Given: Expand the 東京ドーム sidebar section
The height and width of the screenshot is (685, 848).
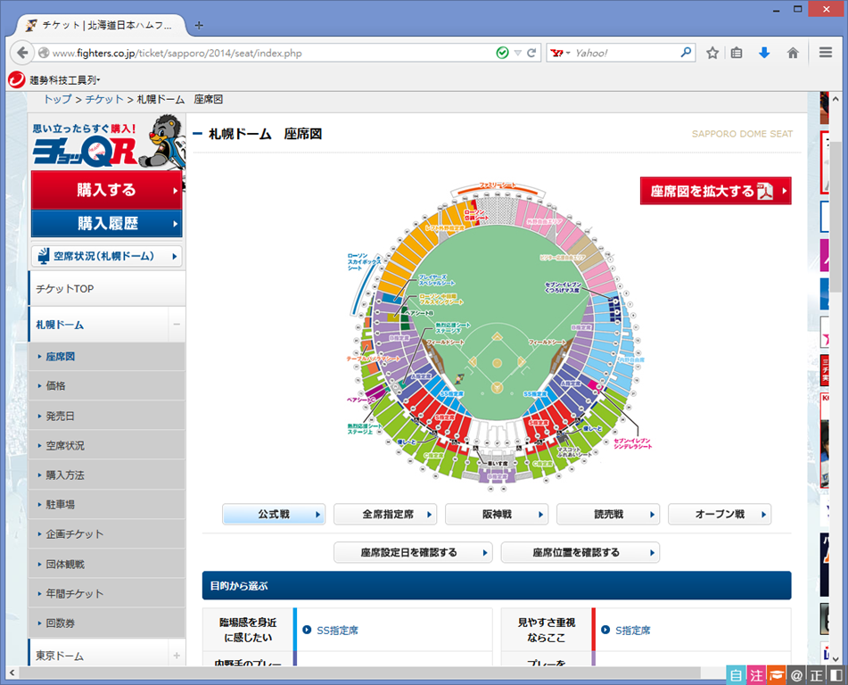Looking at the screenshot, I should point(177,656).
